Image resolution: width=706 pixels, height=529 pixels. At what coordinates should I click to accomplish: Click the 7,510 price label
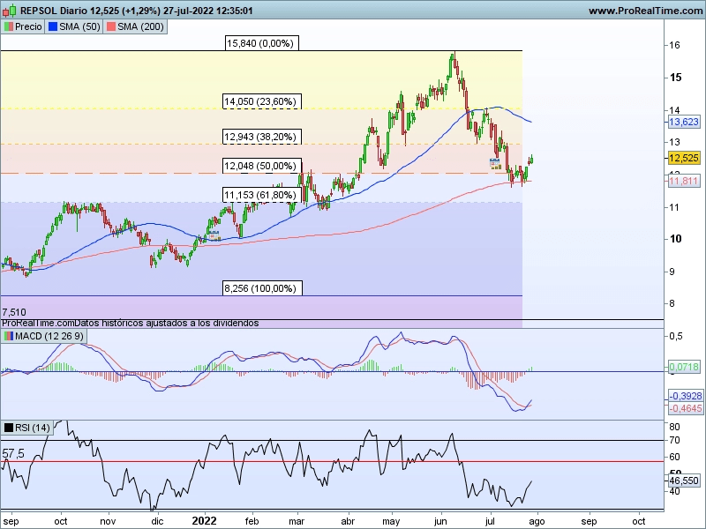[14, 312]
